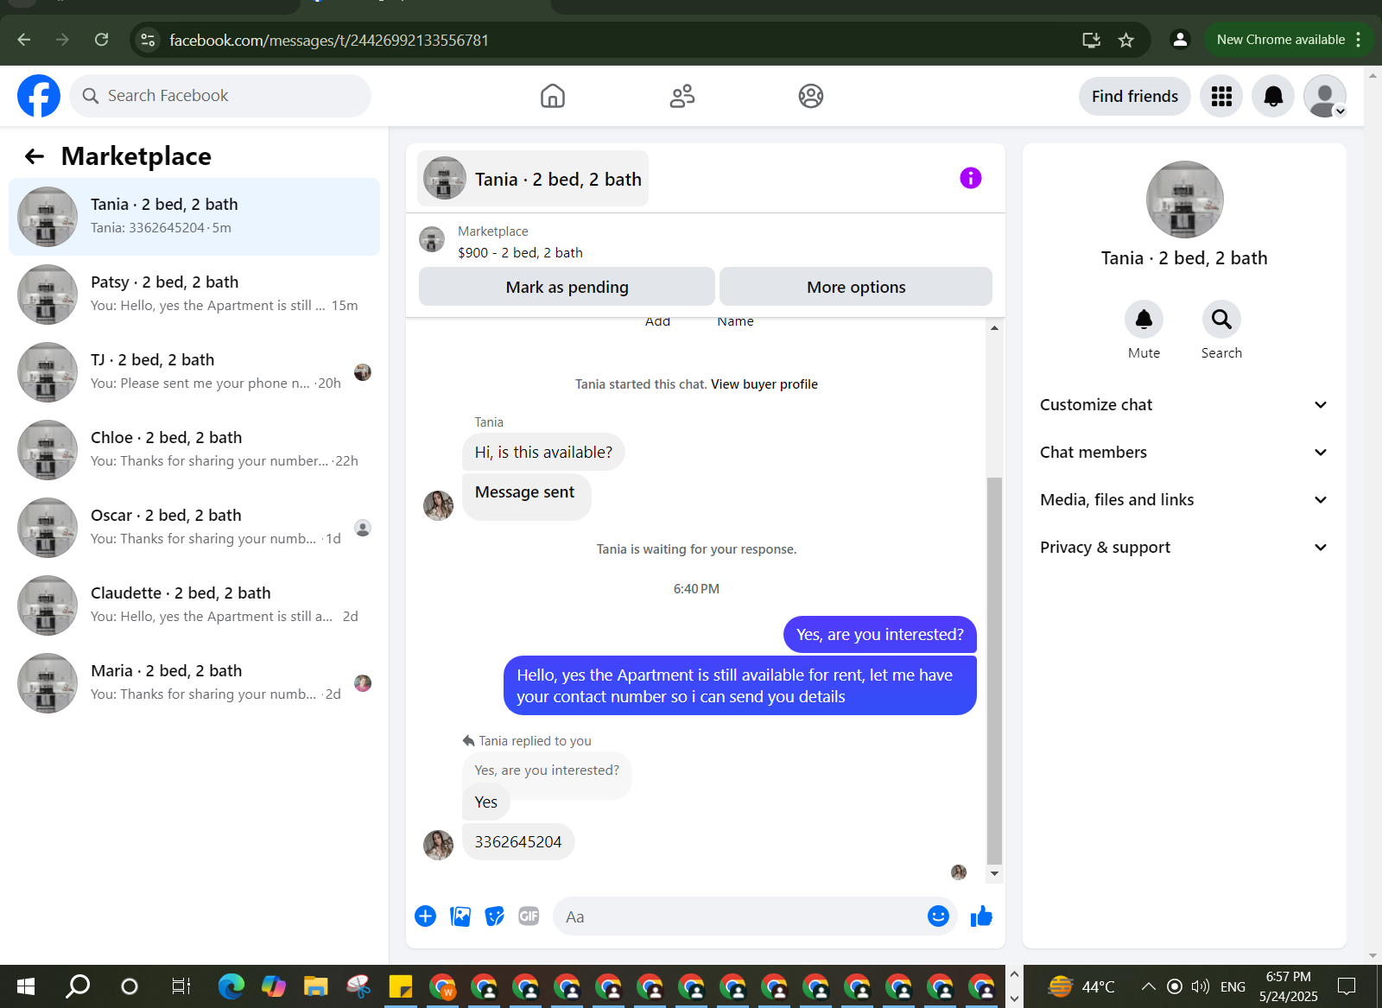
Task: Click the 3362645204 message bubble
Action: click(518, 841)
